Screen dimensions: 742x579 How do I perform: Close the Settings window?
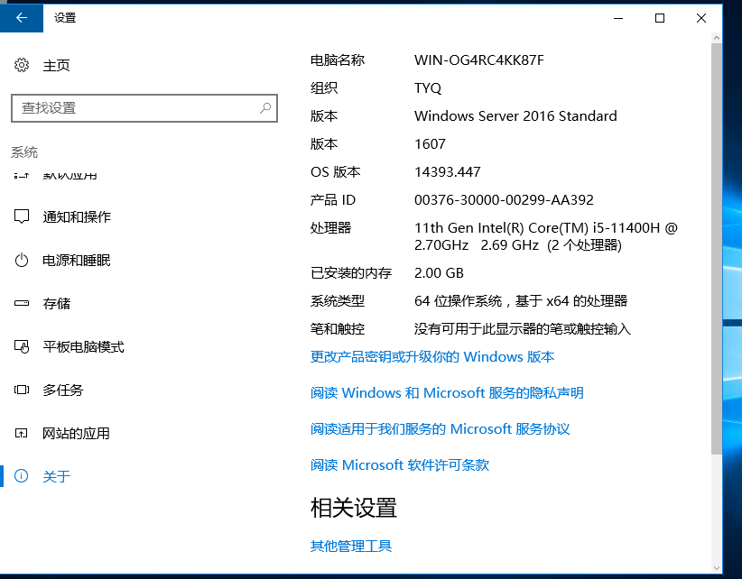[701, 18]
